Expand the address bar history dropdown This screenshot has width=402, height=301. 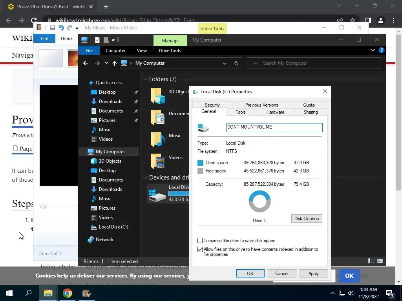click(224, 63)
